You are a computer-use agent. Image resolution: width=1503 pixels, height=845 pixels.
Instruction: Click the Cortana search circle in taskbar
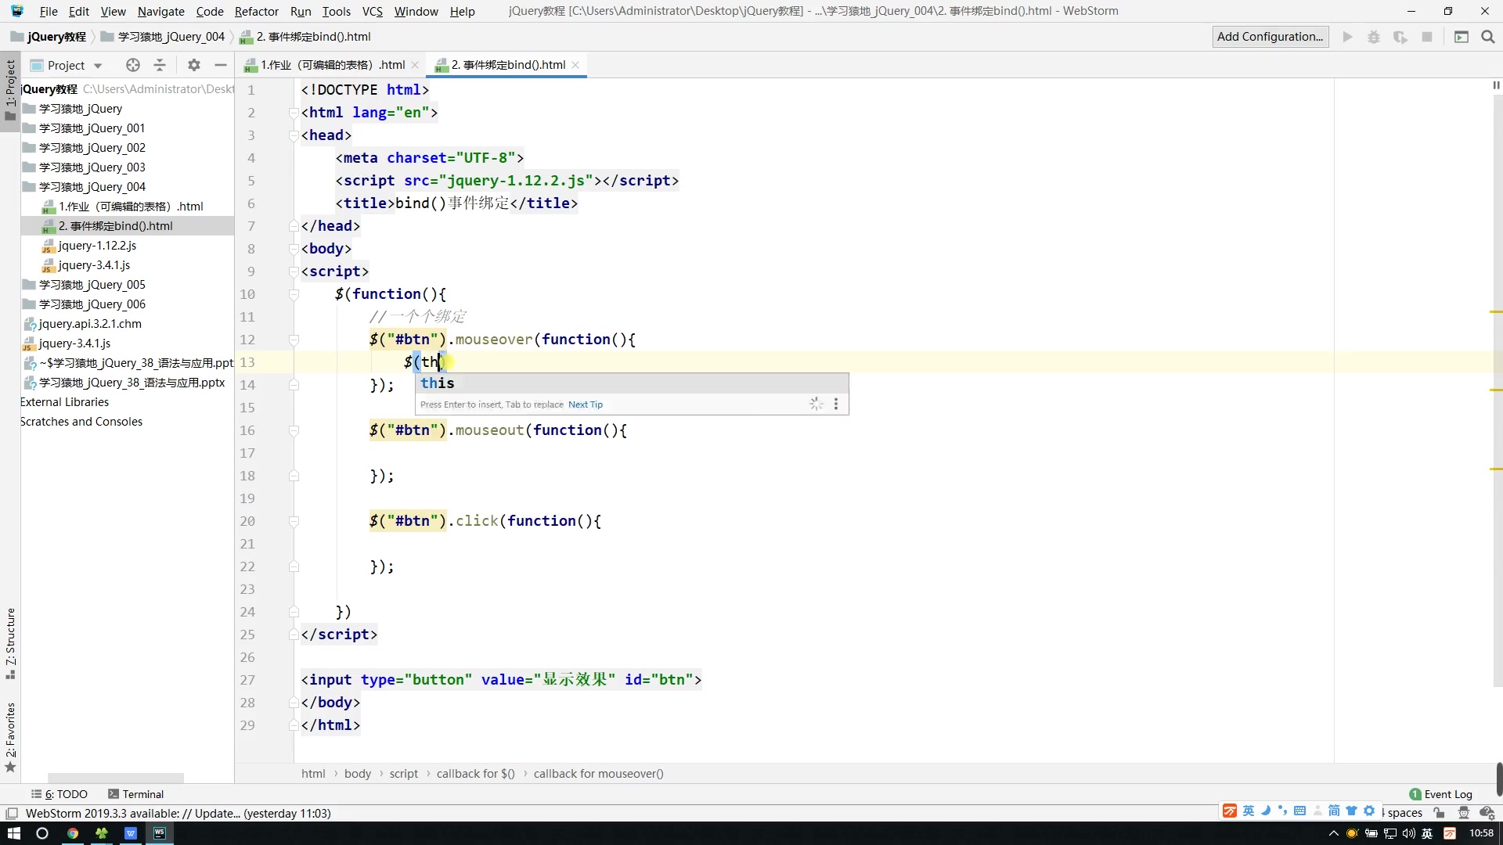point(42,833)
